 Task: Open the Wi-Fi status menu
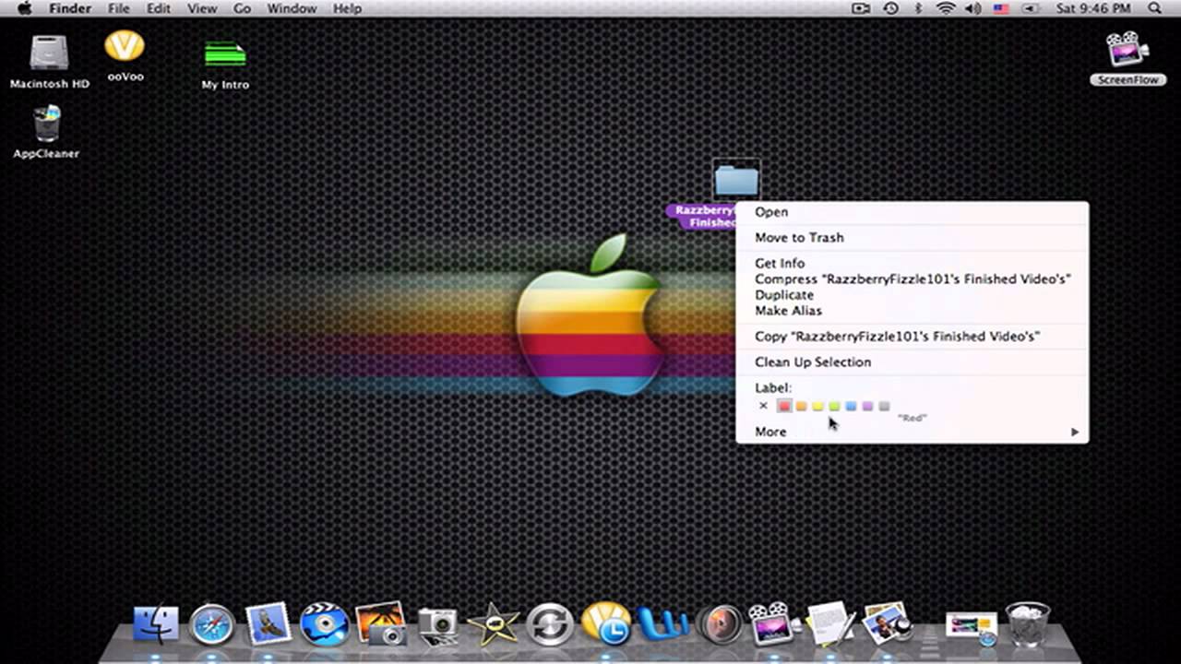[x=946, y=8]
